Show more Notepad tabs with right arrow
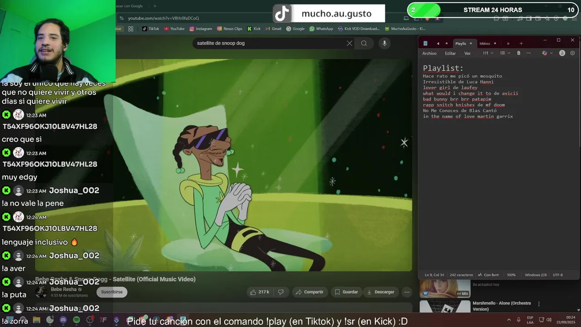581x327 pixels. click(x=508, y=44)
